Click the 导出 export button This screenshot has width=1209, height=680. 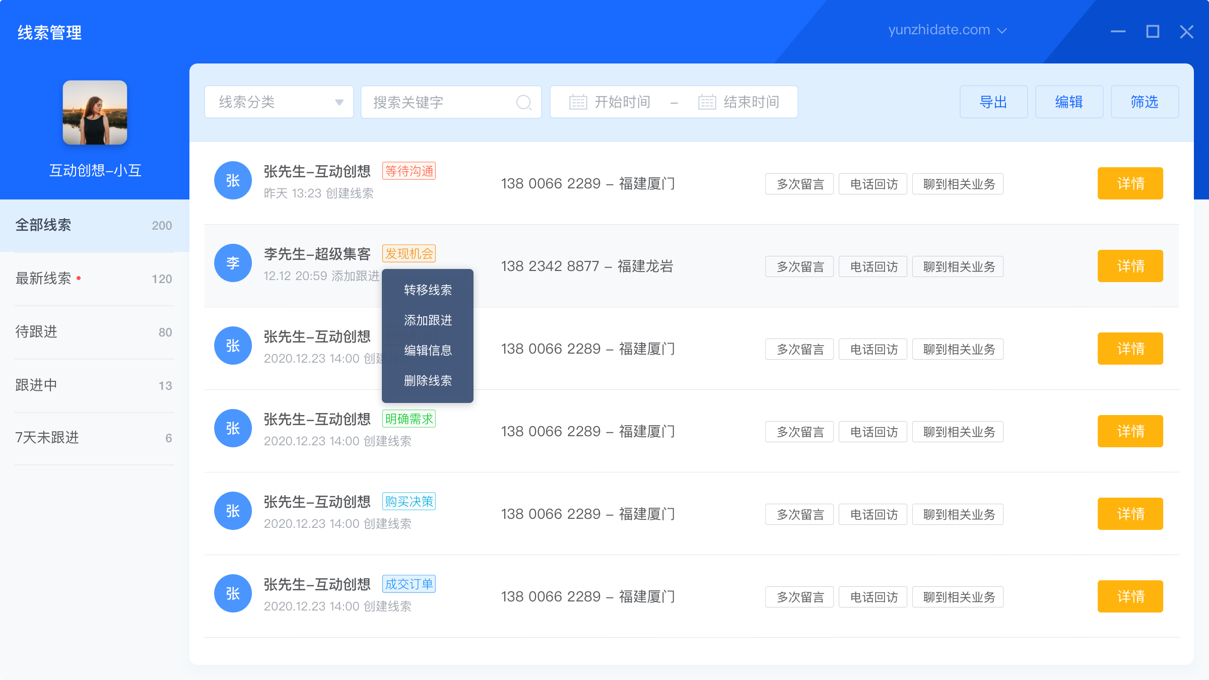pyautogui.click(x=993, y=102)
